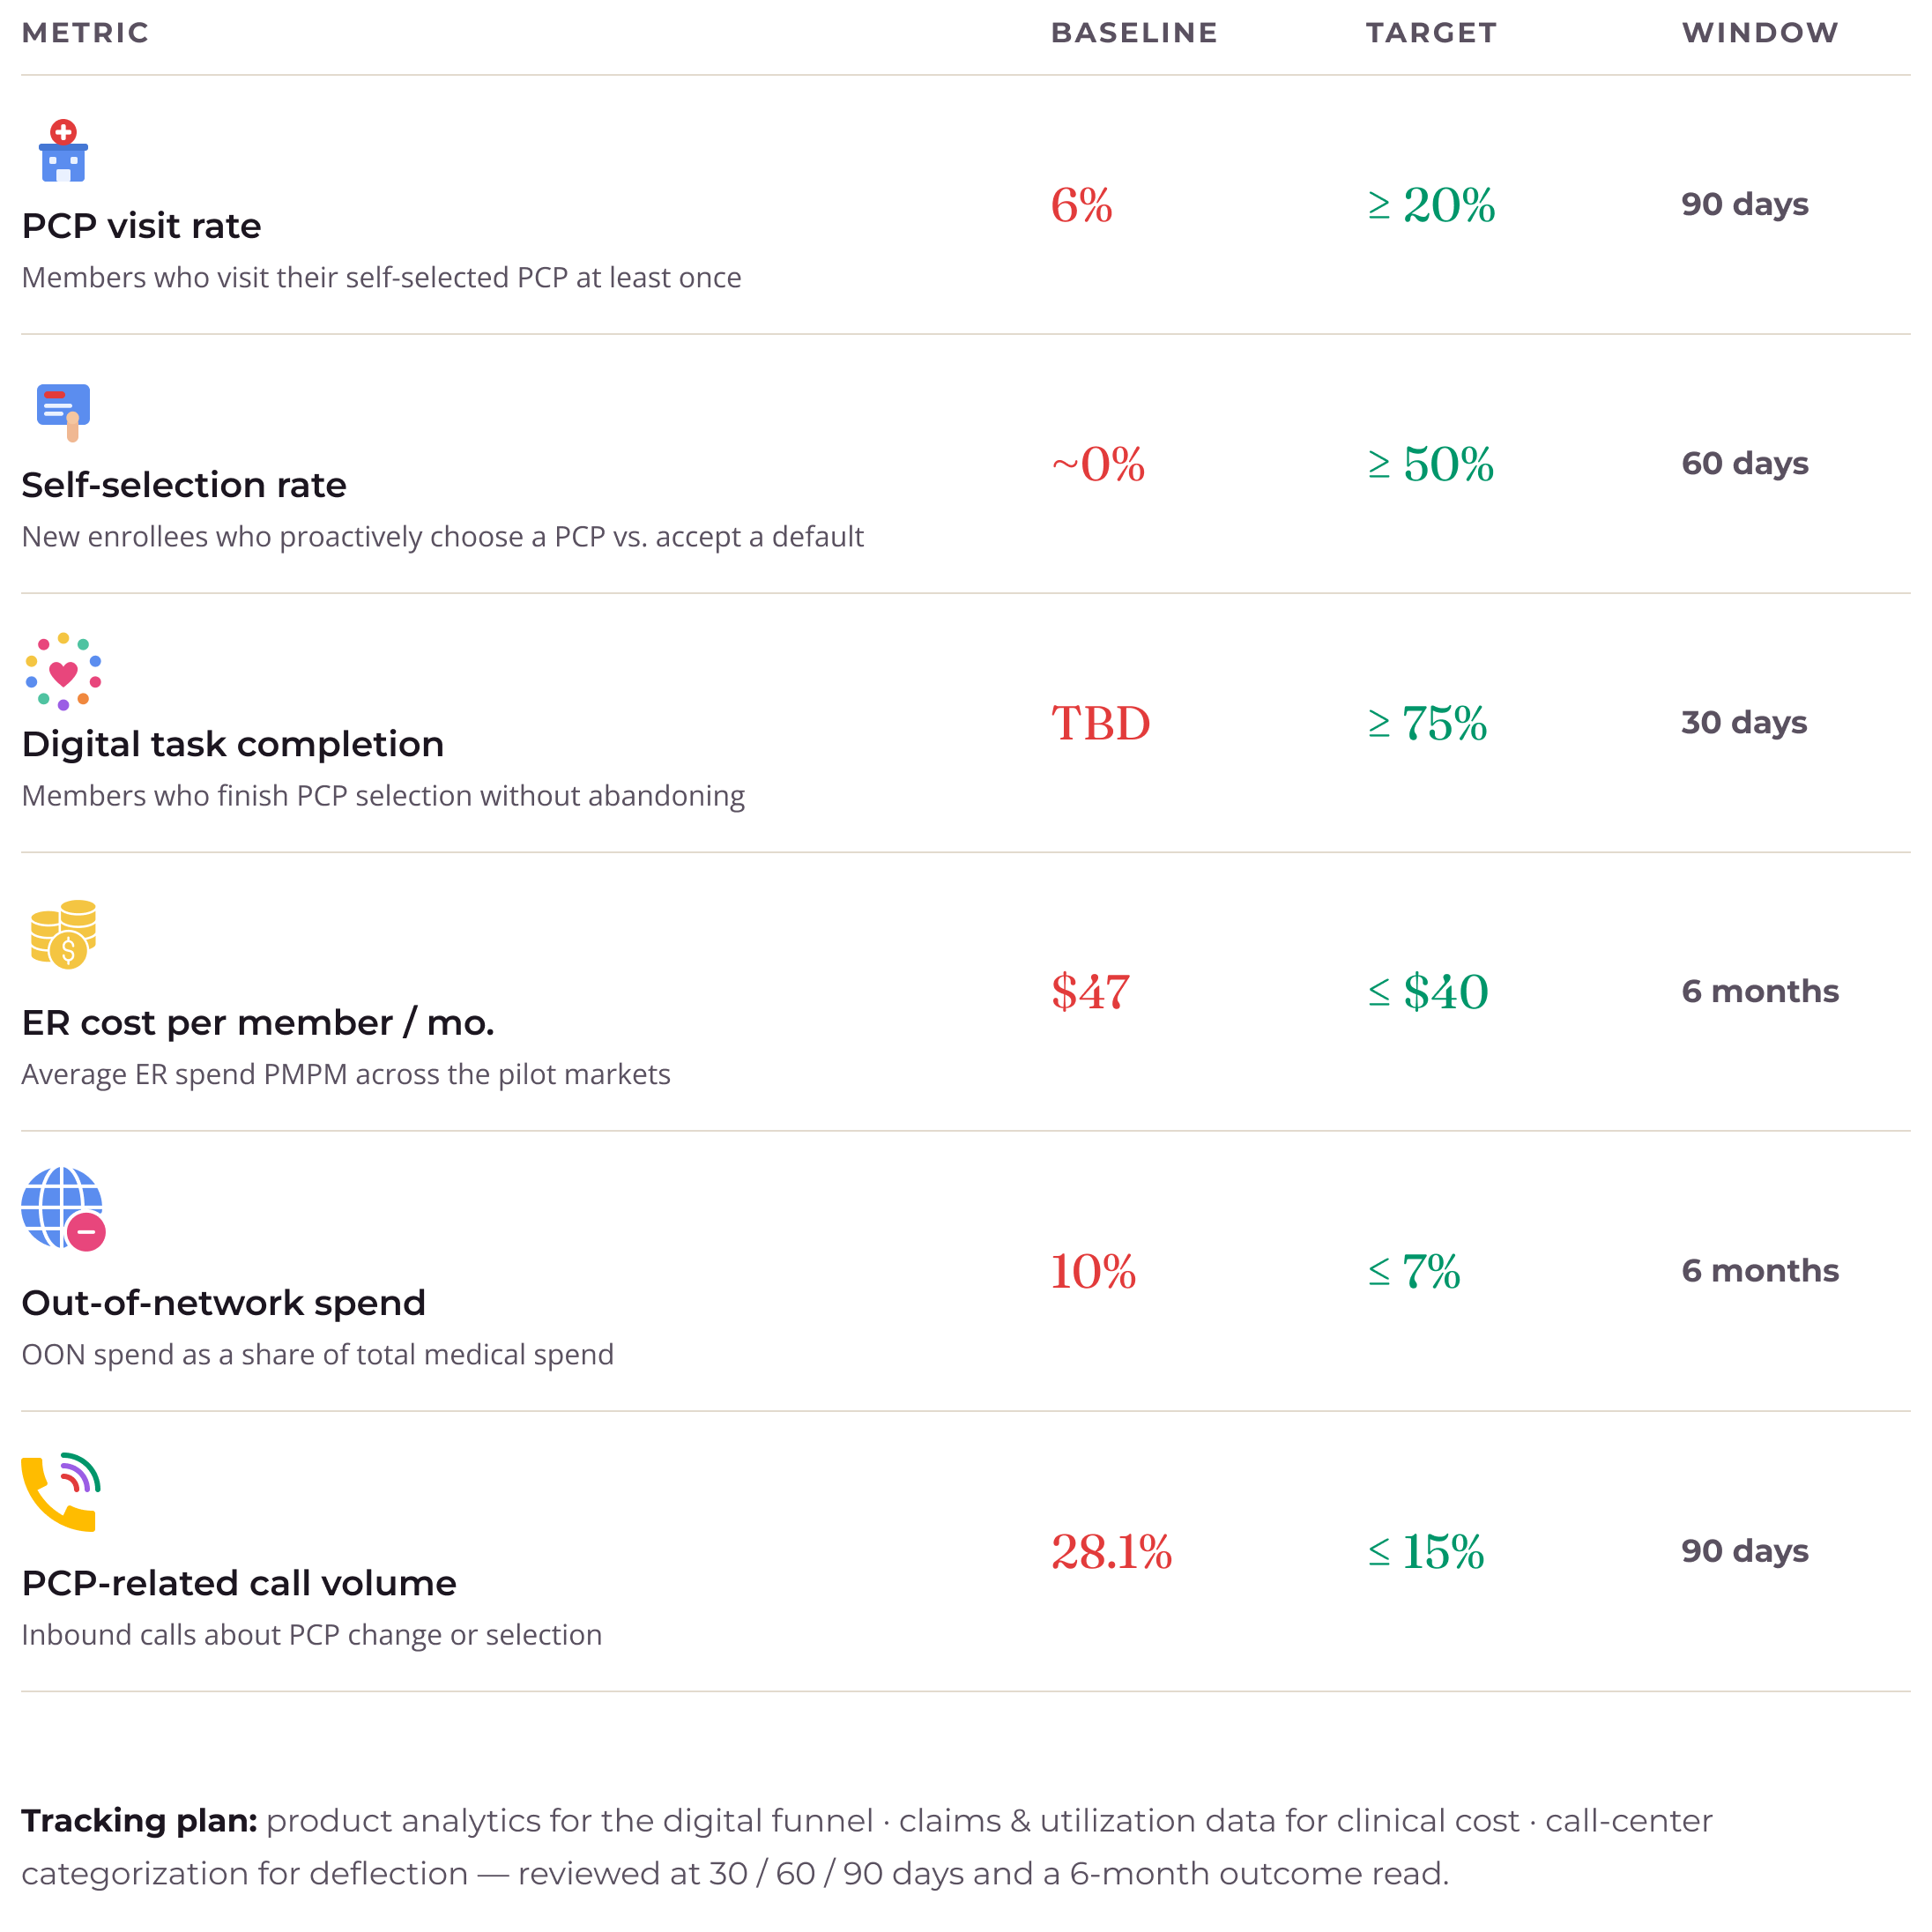
Task: Click the globe icon for Out-of-network spend
Action: click(x=63, y=1209)
